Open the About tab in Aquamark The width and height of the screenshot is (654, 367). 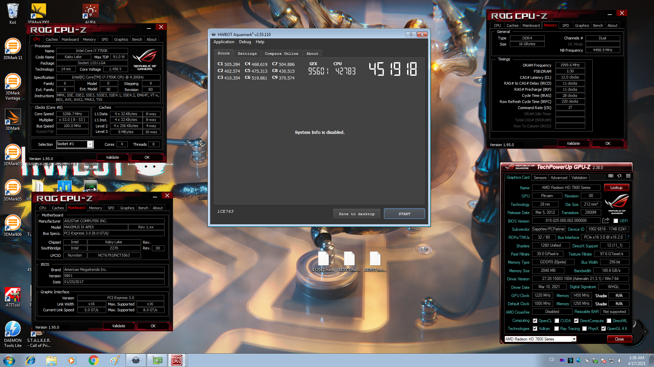(x=312, y=54)
